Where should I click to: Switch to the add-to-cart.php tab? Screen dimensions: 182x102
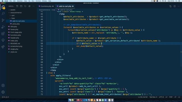(65, 6)
